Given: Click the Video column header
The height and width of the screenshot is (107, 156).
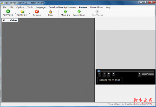Looking at the screenshot, I should click(x=13, y=20).
